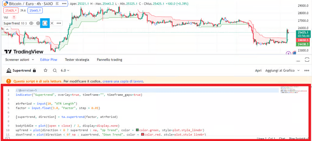Click the purple lightning bolt icon
Viewport: 312px width, 141px height.
(x=289, y=53)
